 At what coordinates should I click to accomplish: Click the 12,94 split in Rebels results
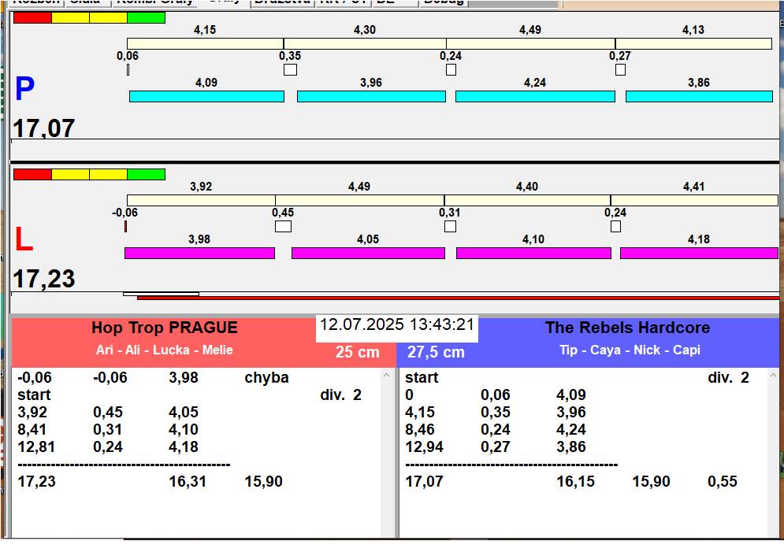click(424, 447)
